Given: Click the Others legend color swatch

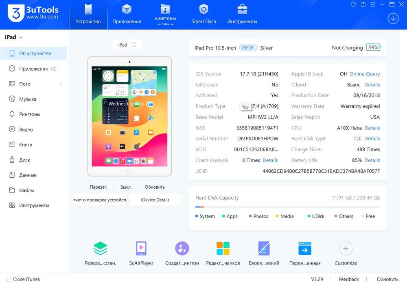Looking at the screenshot, I should 336,216.
